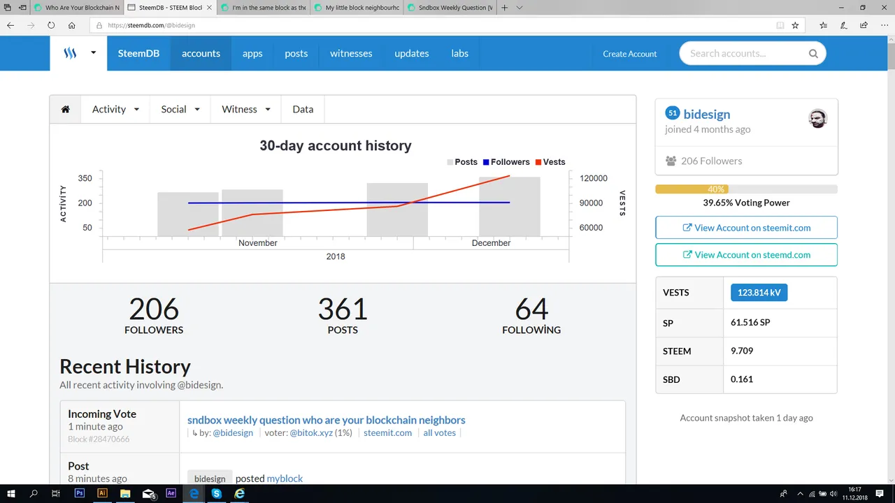Open the sndbox weekly question post link
895x503 pixels.
click(x=326, y=420)
